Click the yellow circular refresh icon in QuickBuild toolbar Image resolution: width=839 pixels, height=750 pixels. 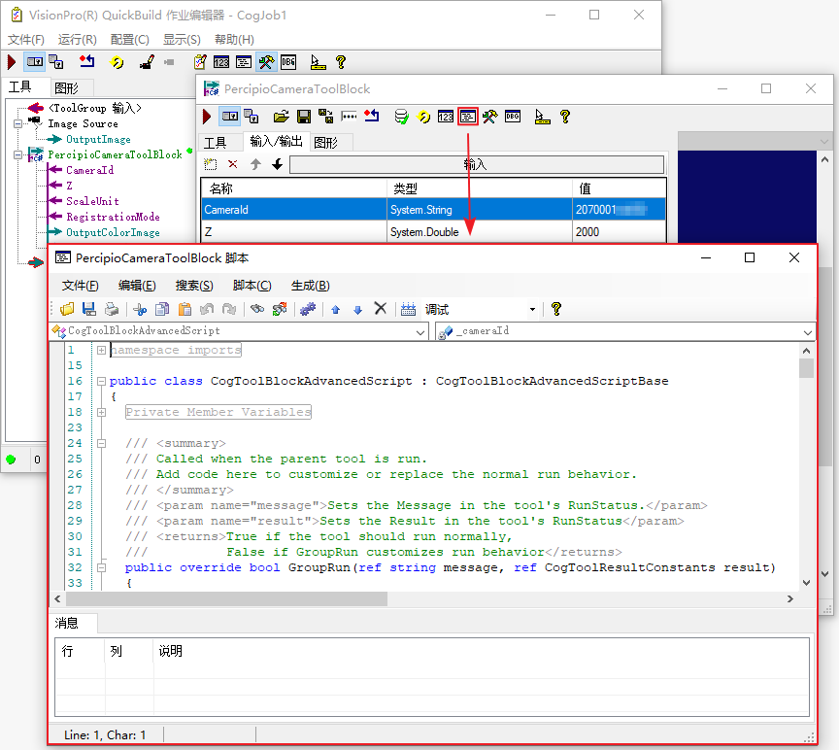click(x=117, y=62)
